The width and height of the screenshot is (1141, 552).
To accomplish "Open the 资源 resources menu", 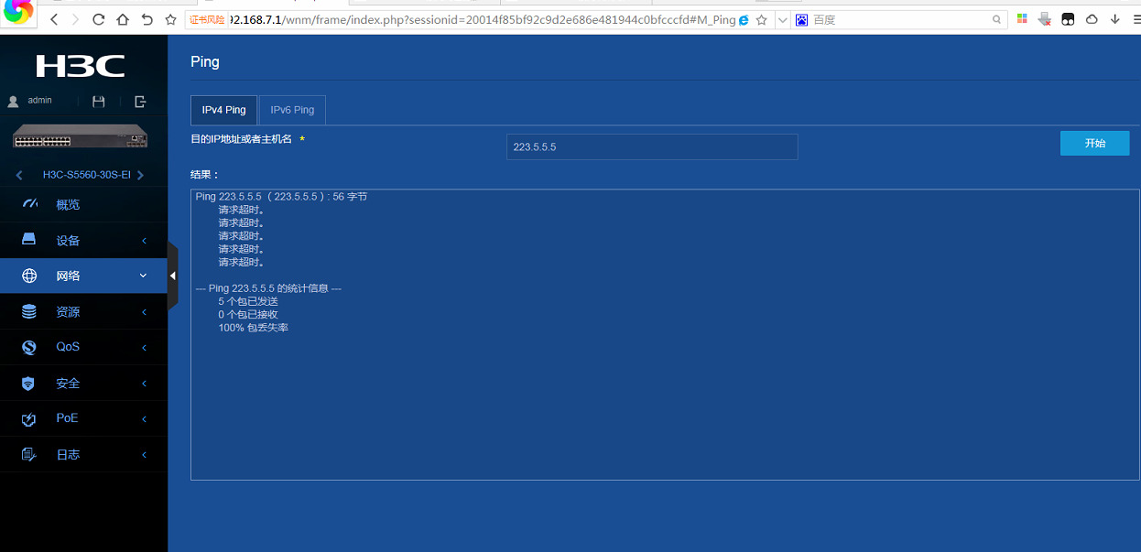I will (x=83, y=311).
